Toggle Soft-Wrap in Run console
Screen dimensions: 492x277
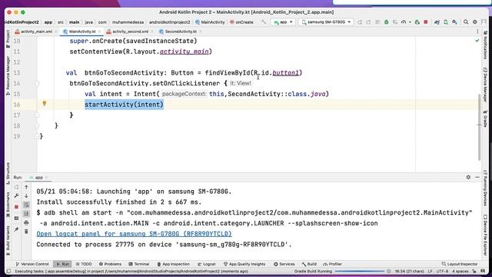[26, 205]
